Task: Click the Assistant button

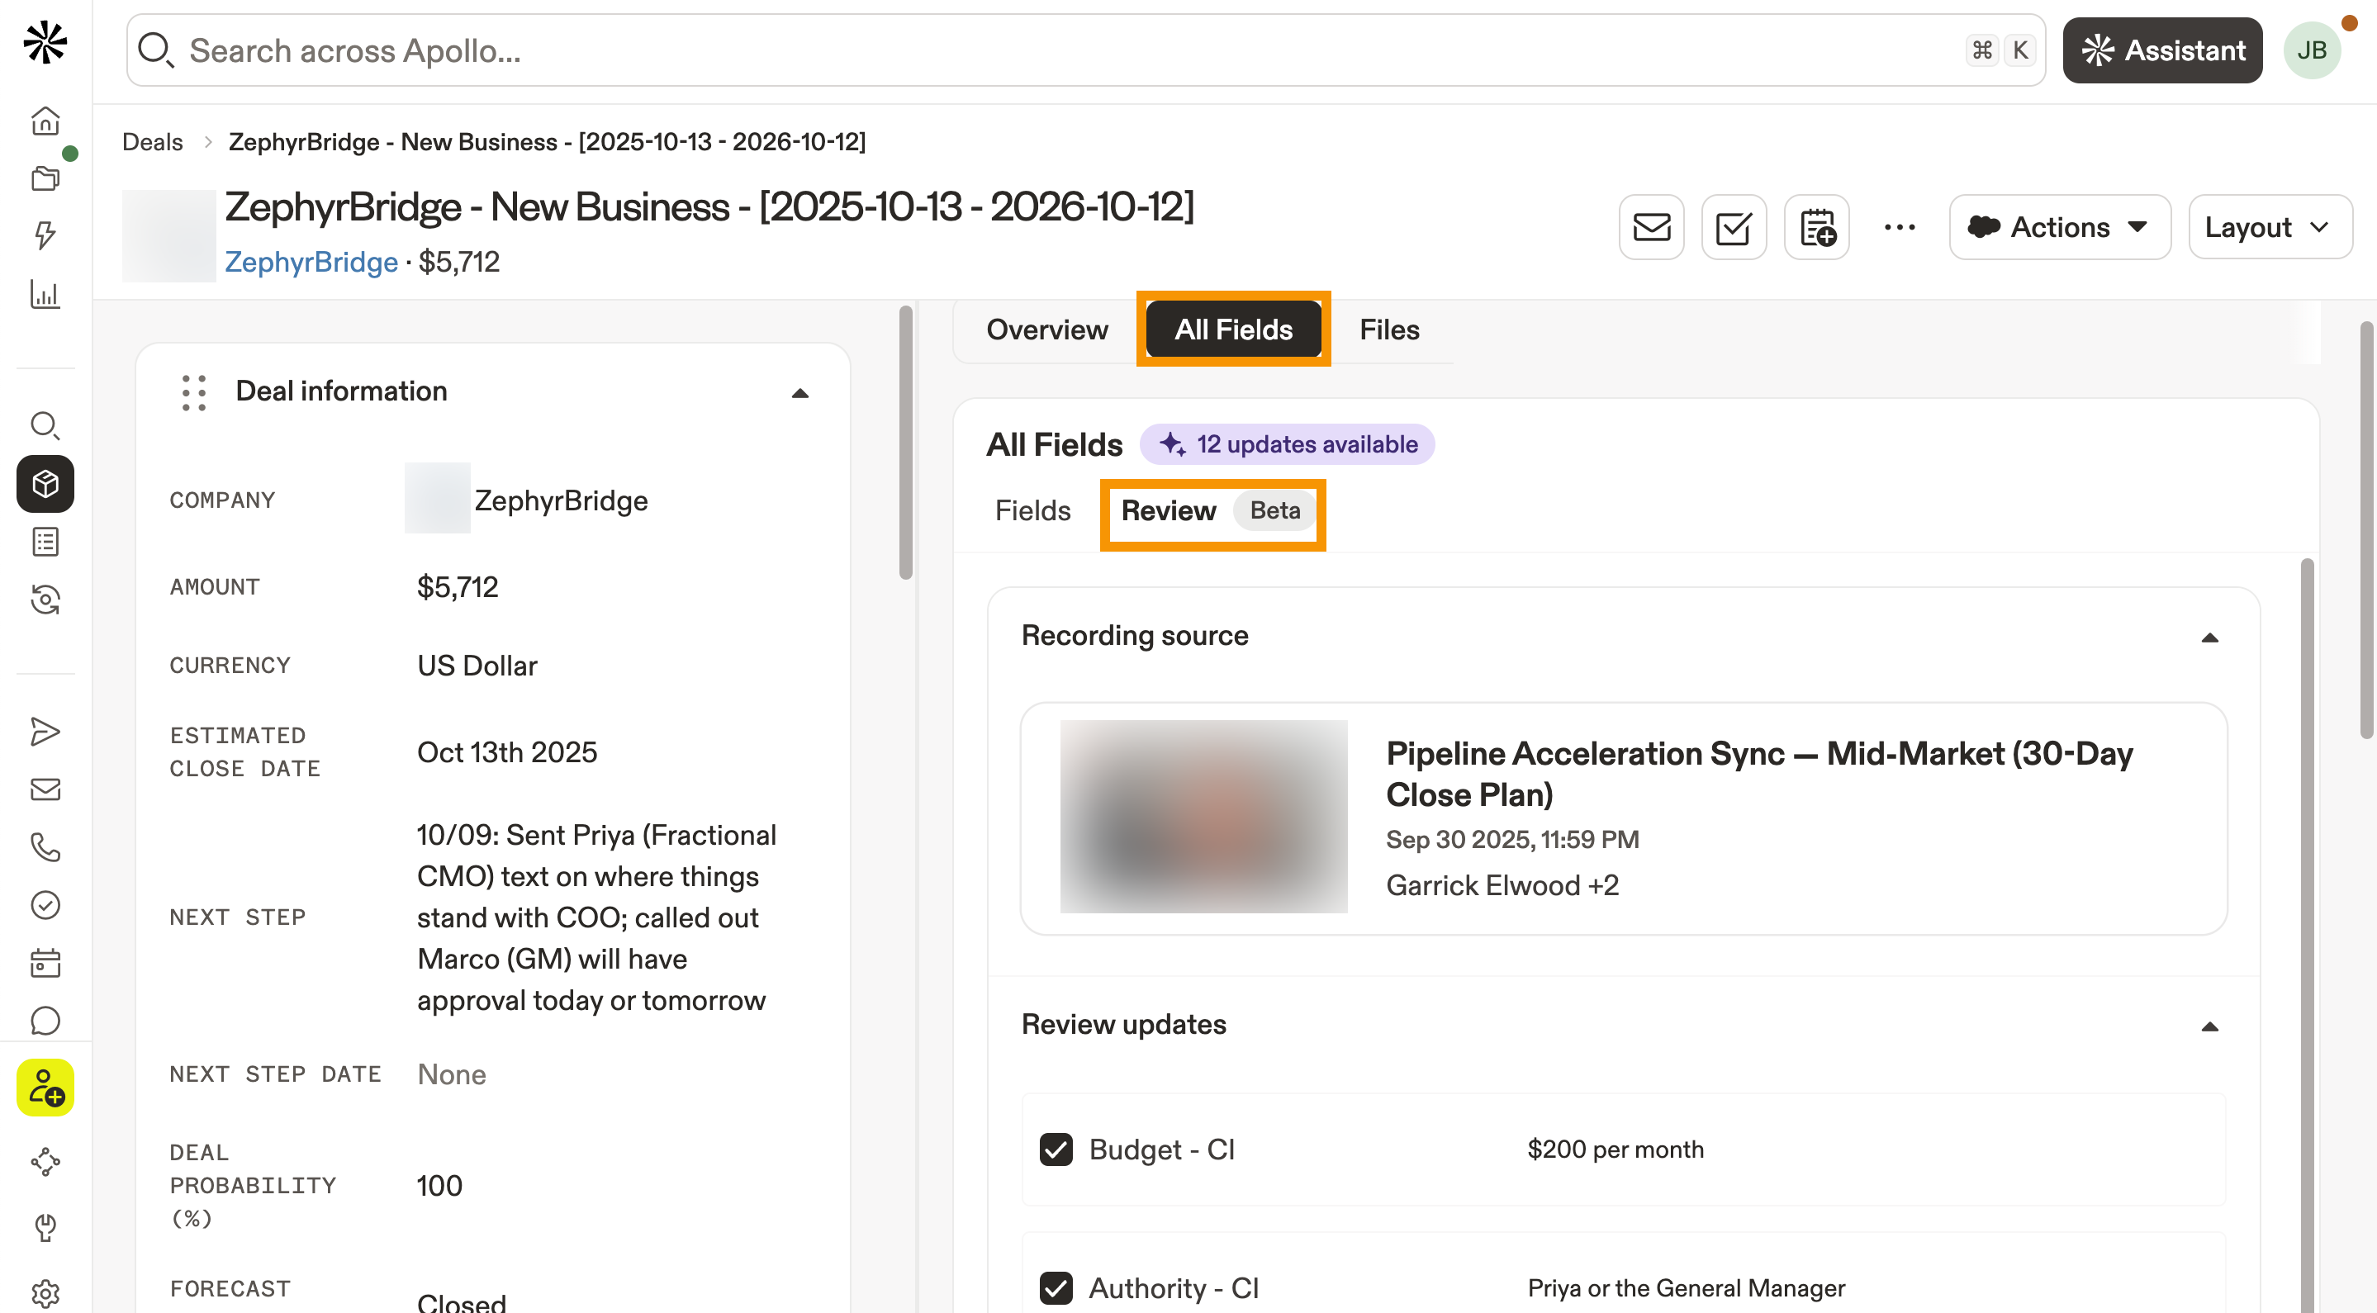Action: click(2162, 50)
